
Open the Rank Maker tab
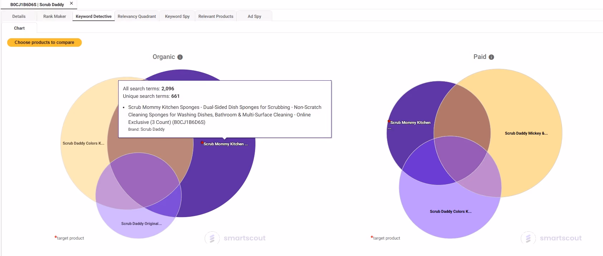(55, 16)
